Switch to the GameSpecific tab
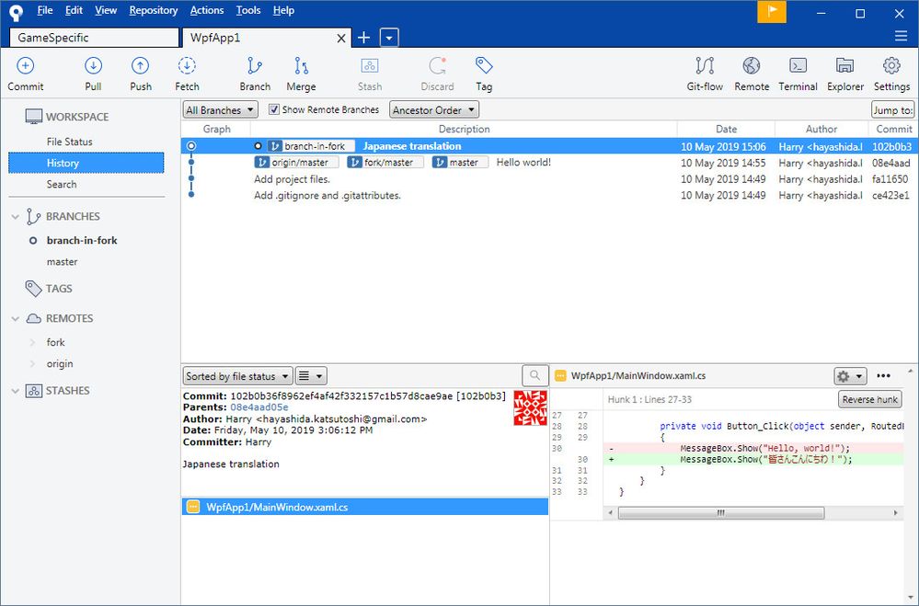This screenshot has width=919, height=606. pyautogui.click(x=92, y=38)
